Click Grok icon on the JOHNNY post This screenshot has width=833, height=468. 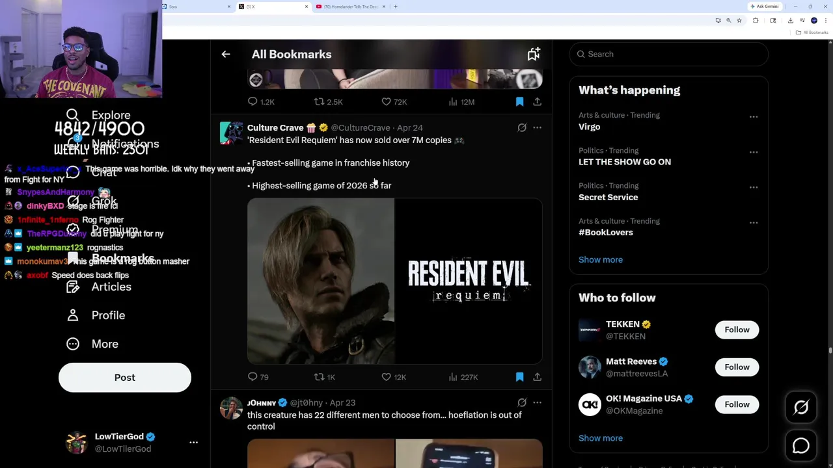point(522,402)
